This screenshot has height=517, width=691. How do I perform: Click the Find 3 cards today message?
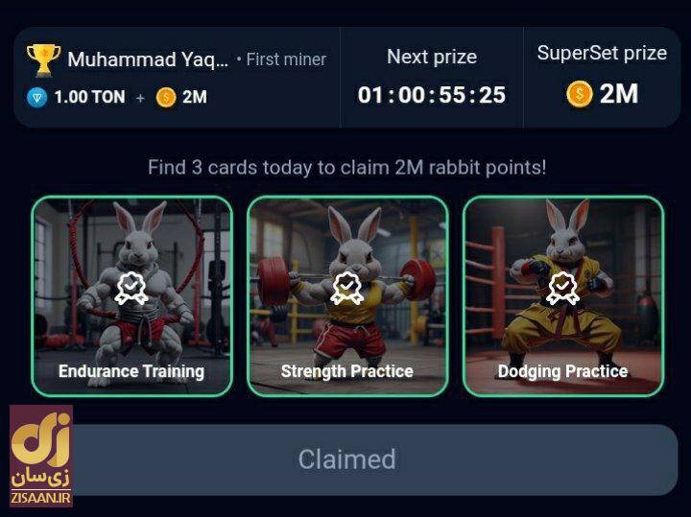tap(346, 168)
